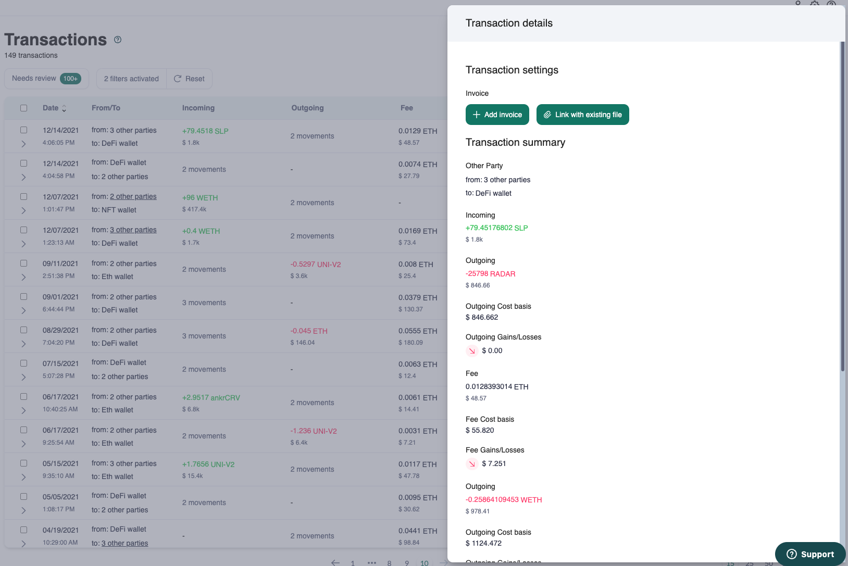Click the plus icon on Add invoice

[476, 115]
